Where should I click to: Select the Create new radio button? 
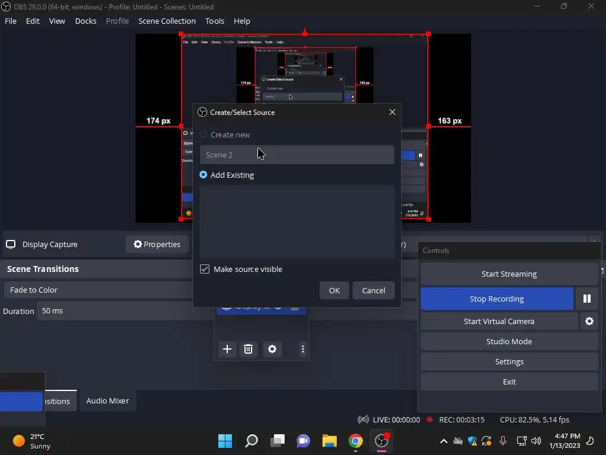204,134
